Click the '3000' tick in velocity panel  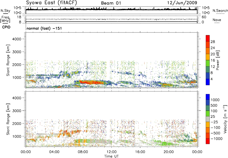click(x=17, y=111)
